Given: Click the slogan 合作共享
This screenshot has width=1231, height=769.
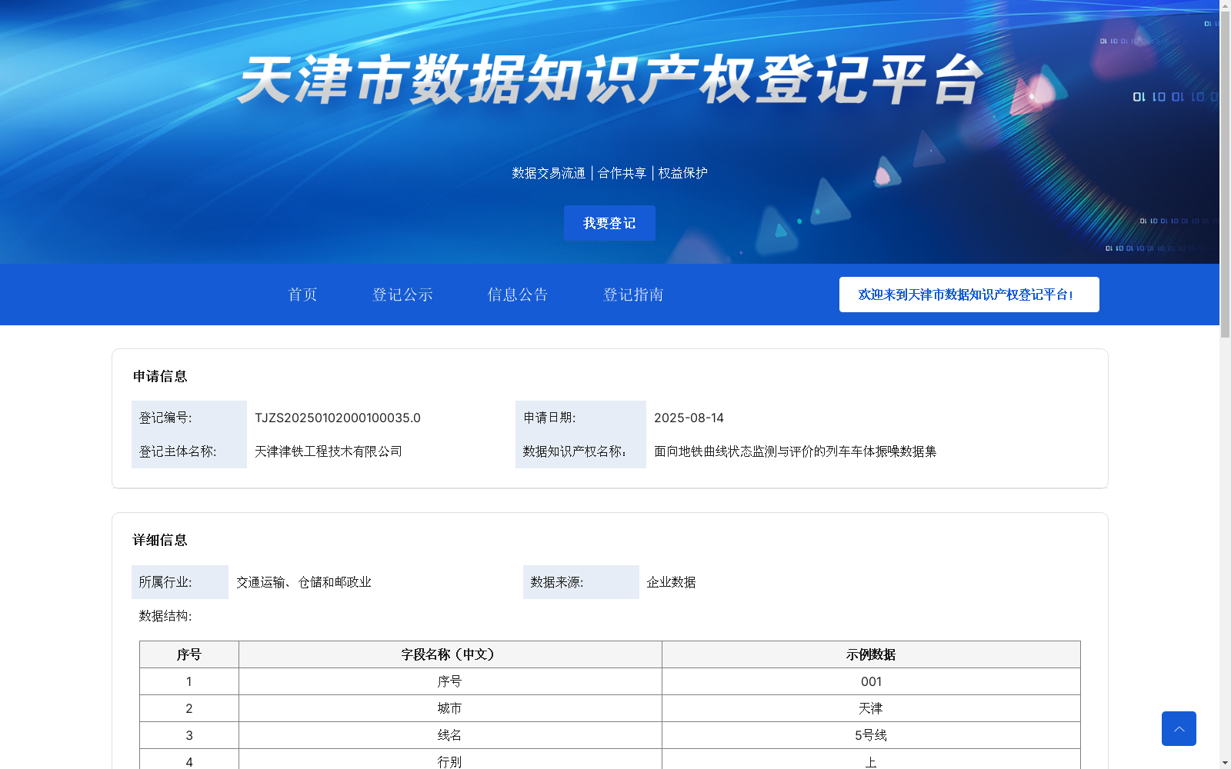Looking at the screenshot, I should point(622,173).
